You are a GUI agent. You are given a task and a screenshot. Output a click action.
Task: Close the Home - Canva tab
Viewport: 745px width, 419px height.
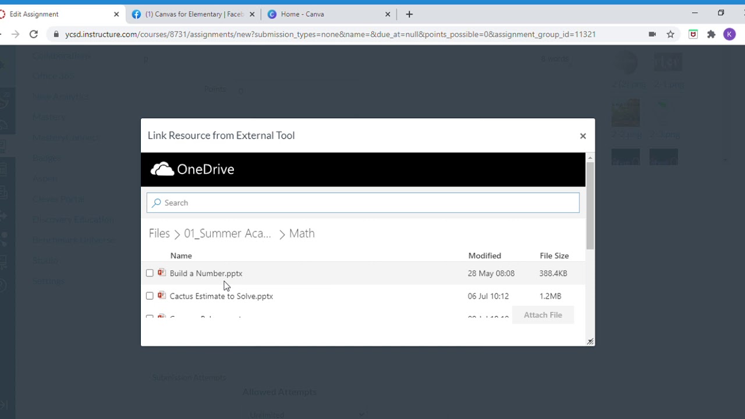point(388,14)
